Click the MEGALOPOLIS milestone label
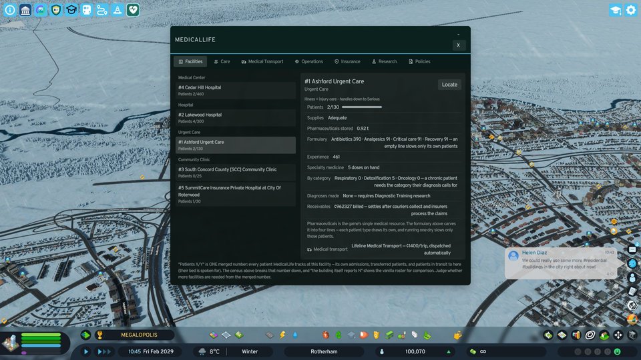This screenshot has height=360, width=641. (139, 335)
